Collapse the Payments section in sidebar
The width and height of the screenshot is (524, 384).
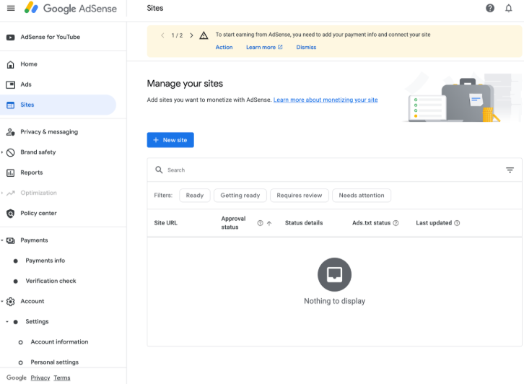coord(3,240)
